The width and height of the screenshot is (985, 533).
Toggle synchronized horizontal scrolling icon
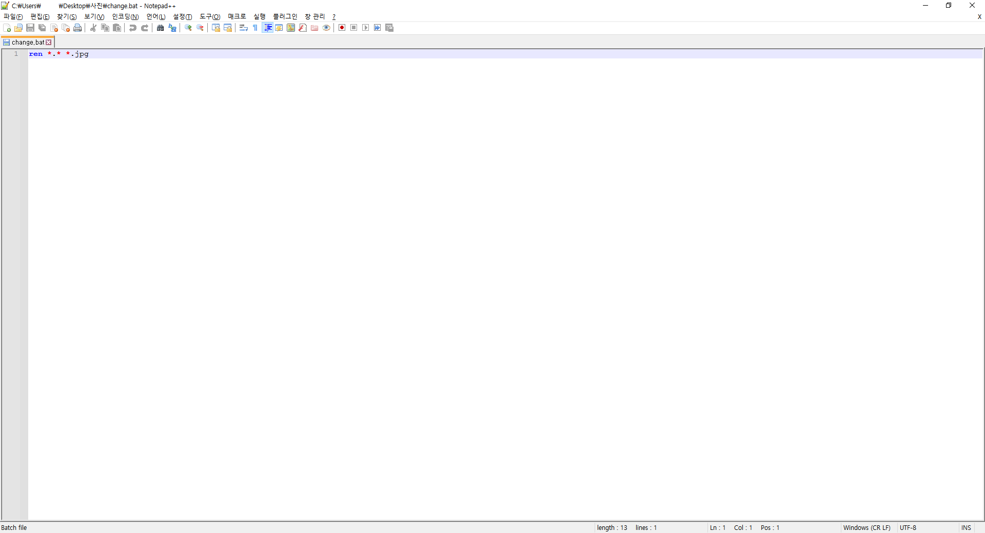(x=228, y=28)
